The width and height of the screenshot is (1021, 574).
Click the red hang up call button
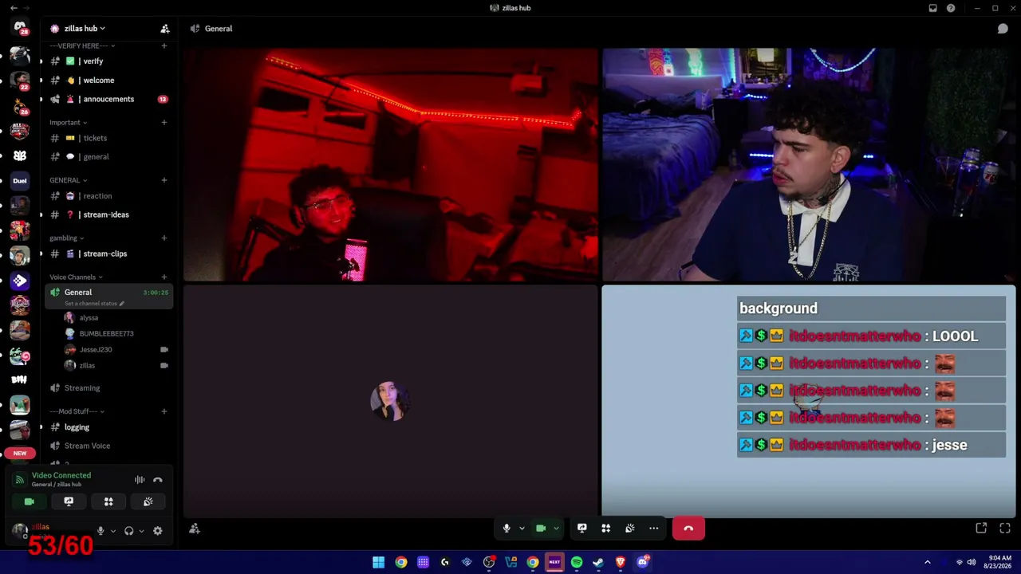[x=688, y=528]
